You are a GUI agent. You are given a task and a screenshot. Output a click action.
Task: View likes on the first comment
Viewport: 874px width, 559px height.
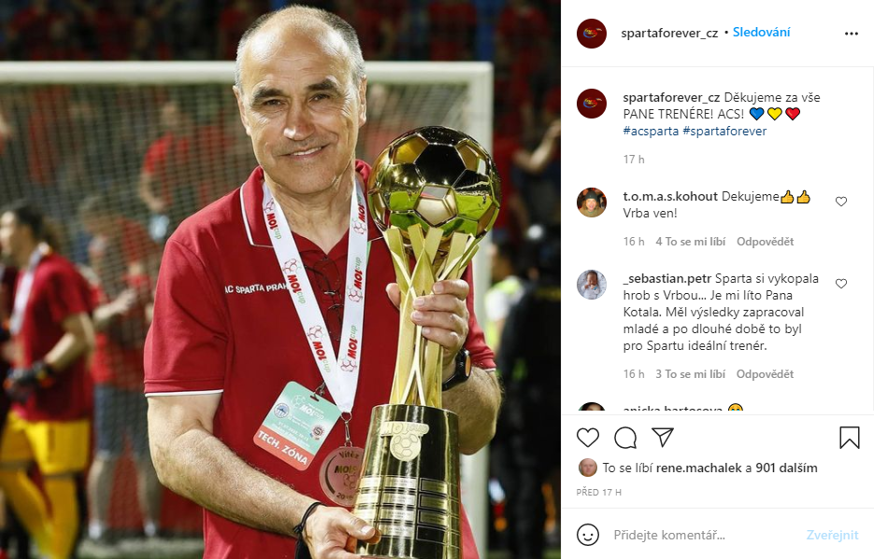(691, 242)
